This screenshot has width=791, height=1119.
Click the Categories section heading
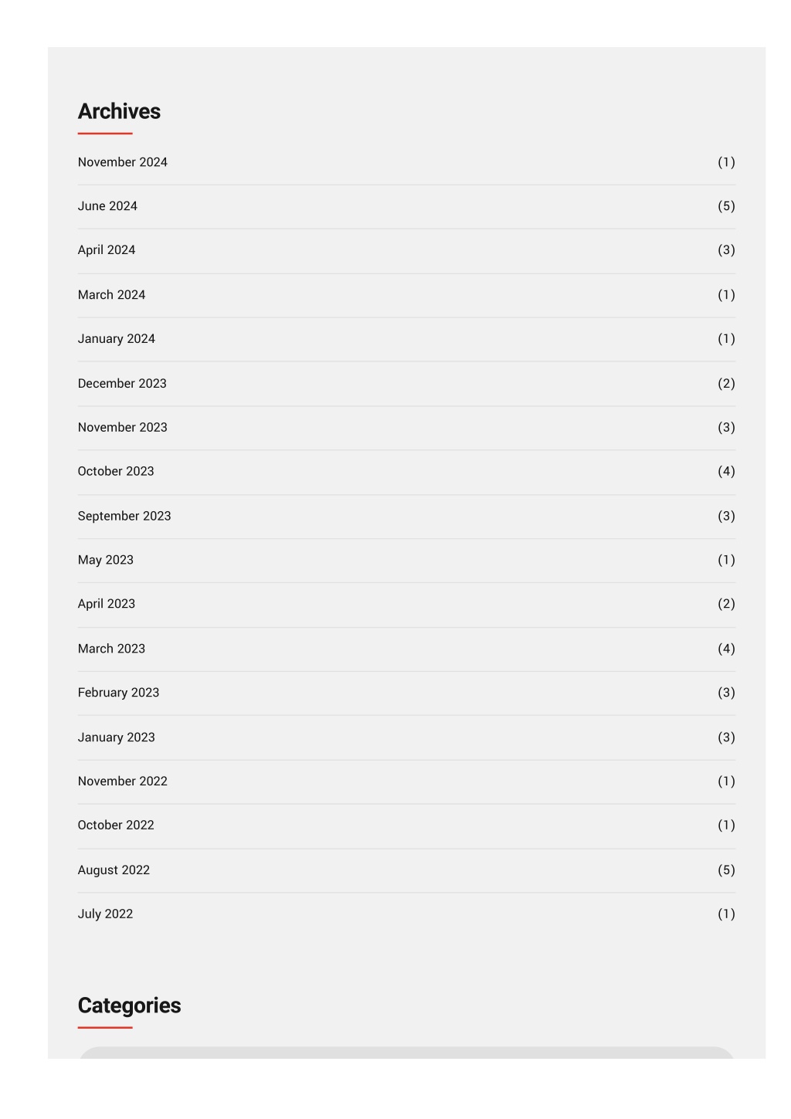click(129, 1005)
